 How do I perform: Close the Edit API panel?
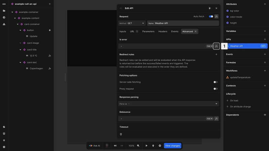(216, 8)
